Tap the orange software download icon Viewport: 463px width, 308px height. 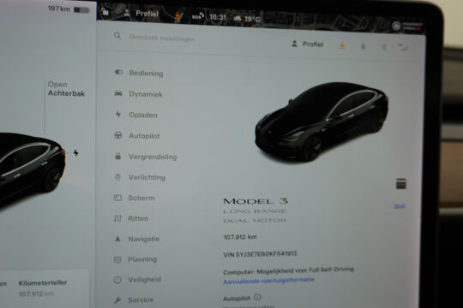click(342, 45)
